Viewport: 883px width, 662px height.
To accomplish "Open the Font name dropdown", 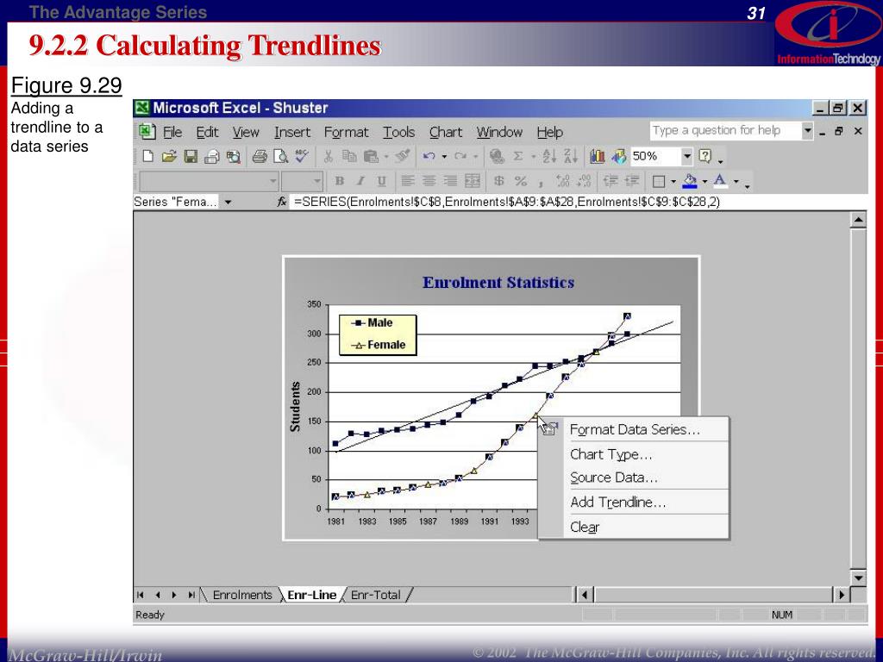I will pyautogui.click(x=273, y=181).
